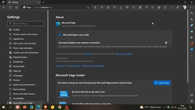The height and width of the screenshot is (110, 195).
Task: Open the Downloads arrow icon in the toolbar
Action: pos(121,7)
